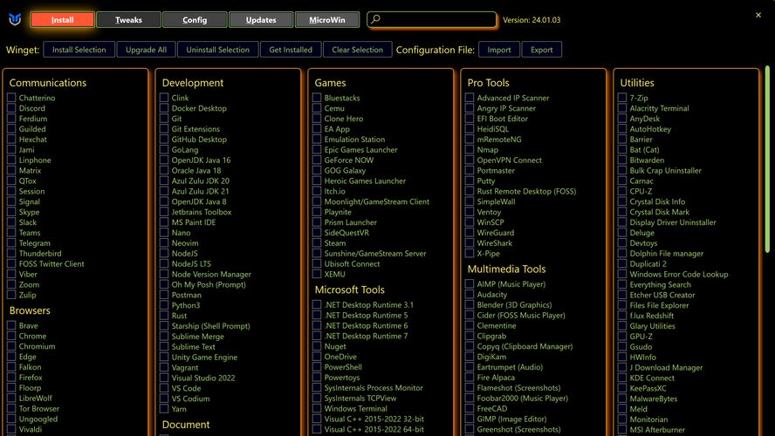The image size is (775, 436).
Task: Tick the HWInfo checkbox
Action: (x=622, y=357)
